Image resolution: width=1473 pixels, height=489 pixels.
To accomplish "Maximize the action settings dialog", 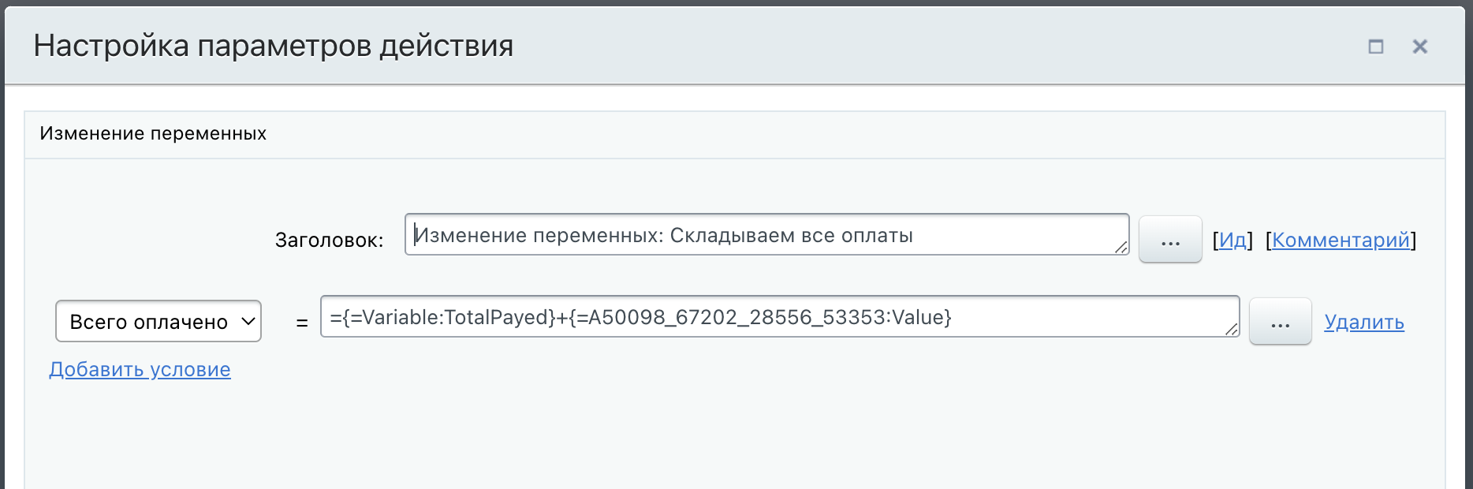I will coord(1375,47).
